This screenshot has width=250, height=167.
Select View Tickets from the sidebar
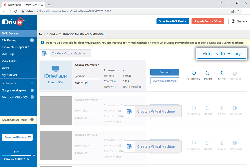tap(10, 61)
